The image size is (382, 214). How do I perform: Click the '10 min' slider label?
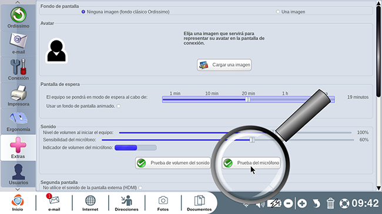pyautogui.click(x=212, y=93)
